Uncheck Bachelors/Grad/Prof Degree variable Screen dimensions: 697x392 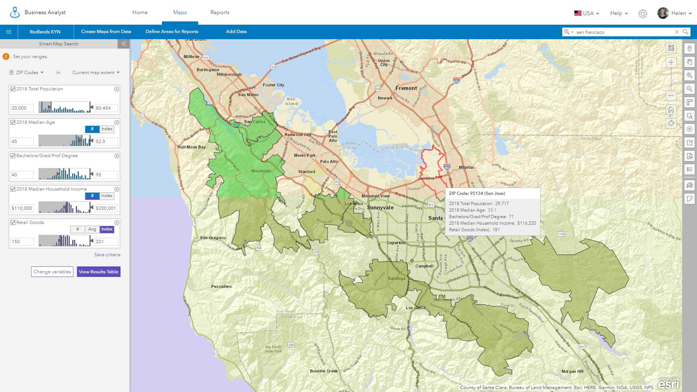click(13, 156)
